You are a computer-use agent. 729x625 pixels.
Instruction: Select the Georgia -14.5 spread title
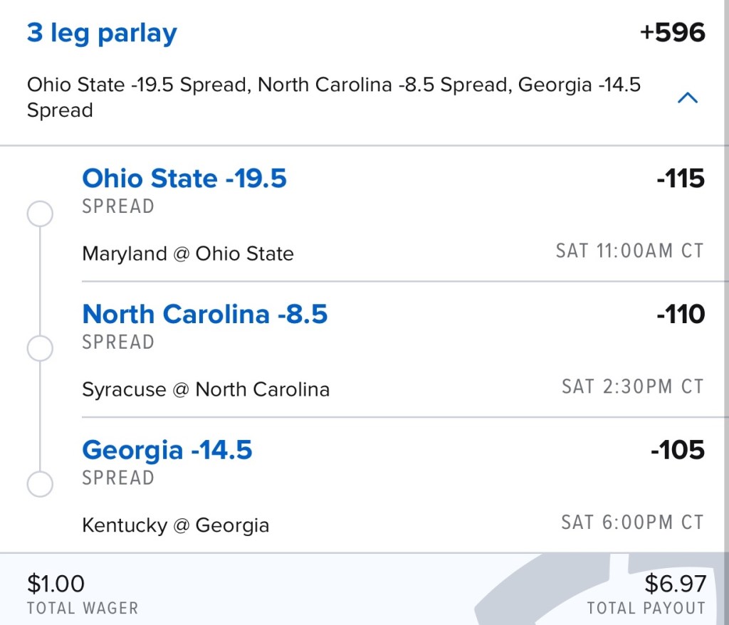pyautogui.click(x=167, y=450)
